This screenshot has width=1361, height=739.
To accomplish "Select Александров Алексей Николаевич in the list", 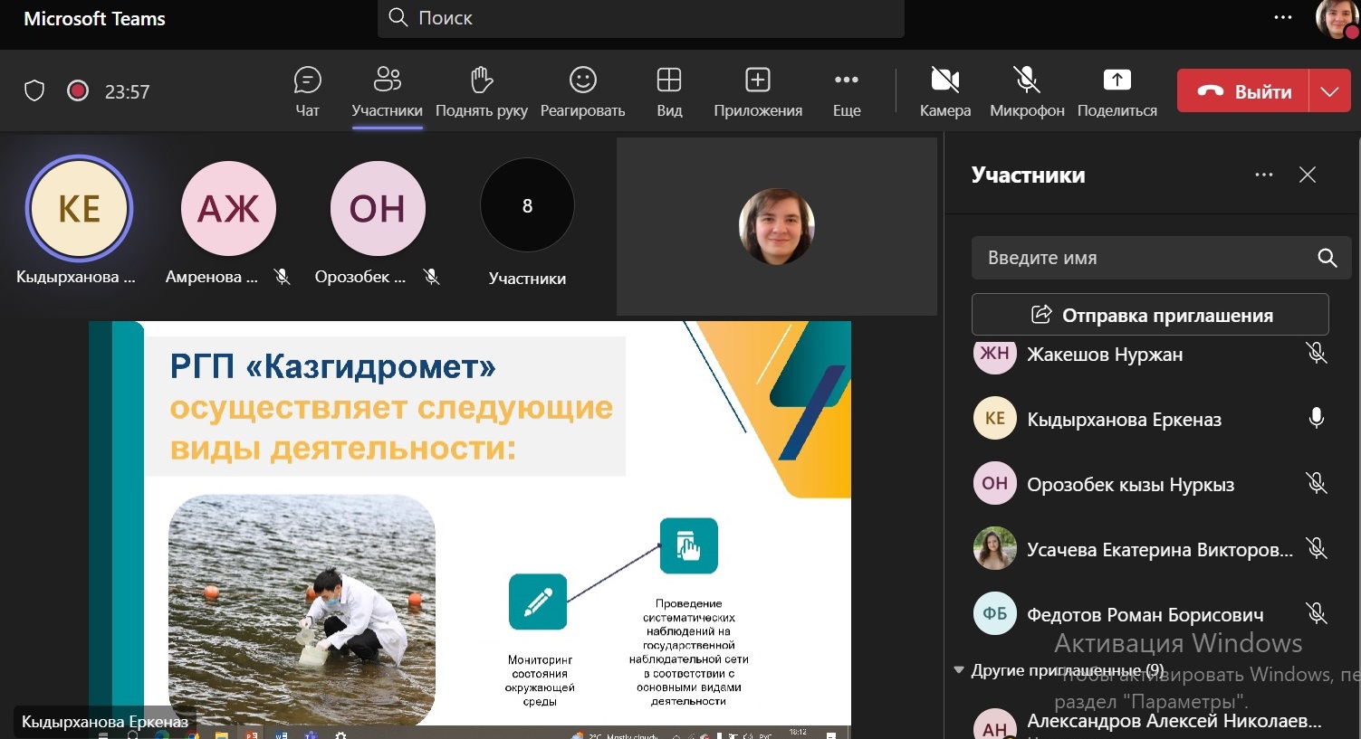I will (x=1150, y=724).
